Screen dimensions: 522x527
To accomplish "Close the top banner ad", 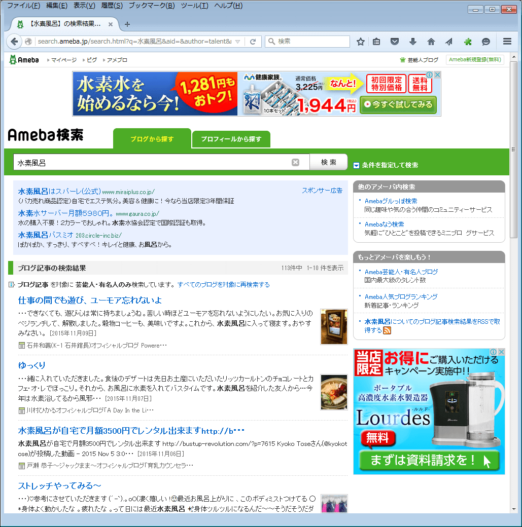I will 437,74.
